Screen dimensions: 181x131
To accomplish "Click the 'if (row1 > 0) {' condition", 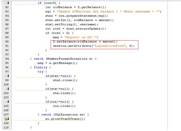I will 59,33.
